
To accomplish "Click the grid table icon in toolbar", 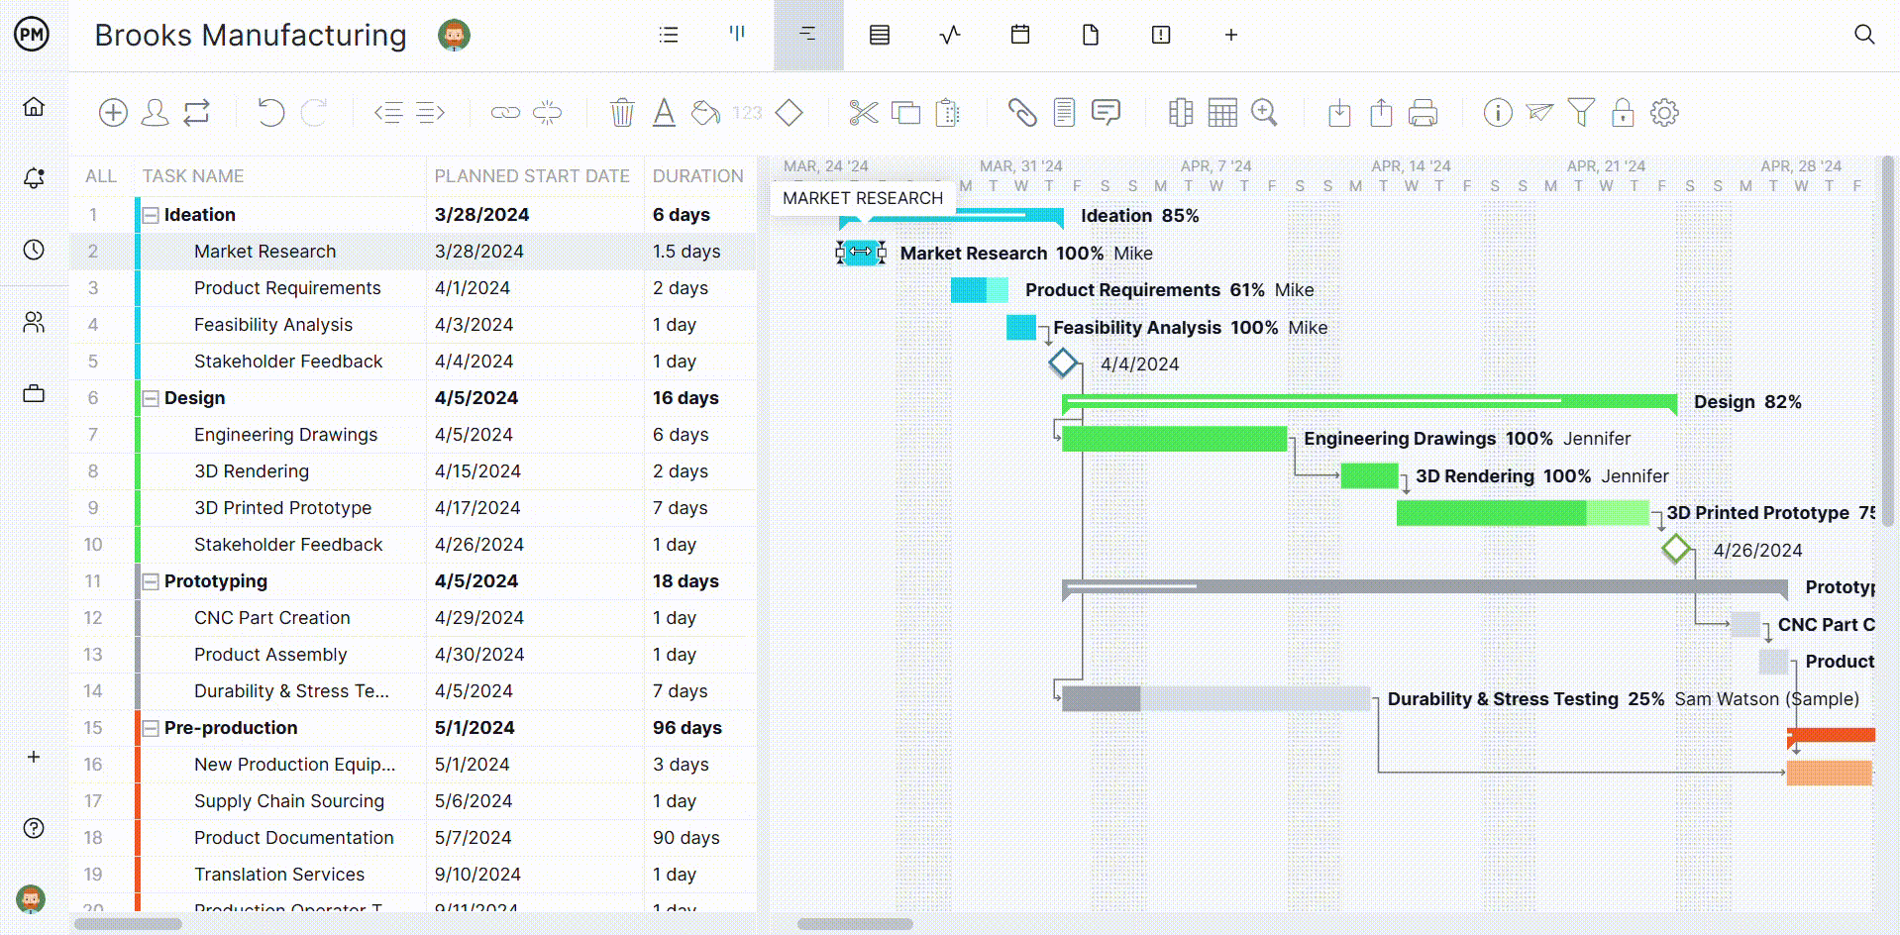I will coord(1222,113).
